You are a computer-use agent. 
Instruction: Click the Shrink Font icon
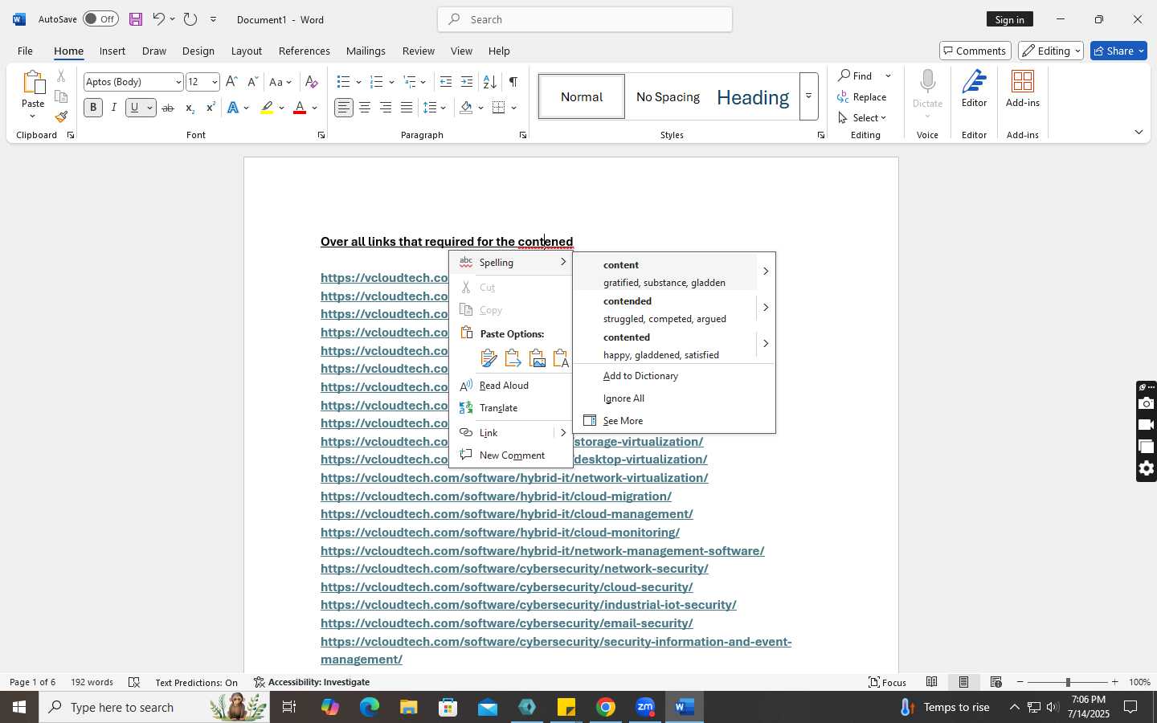252,82
